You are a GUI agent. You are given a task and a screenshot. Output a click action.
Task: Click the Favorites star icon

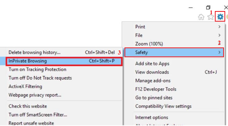pyautogui.click(x=211, y=17)
